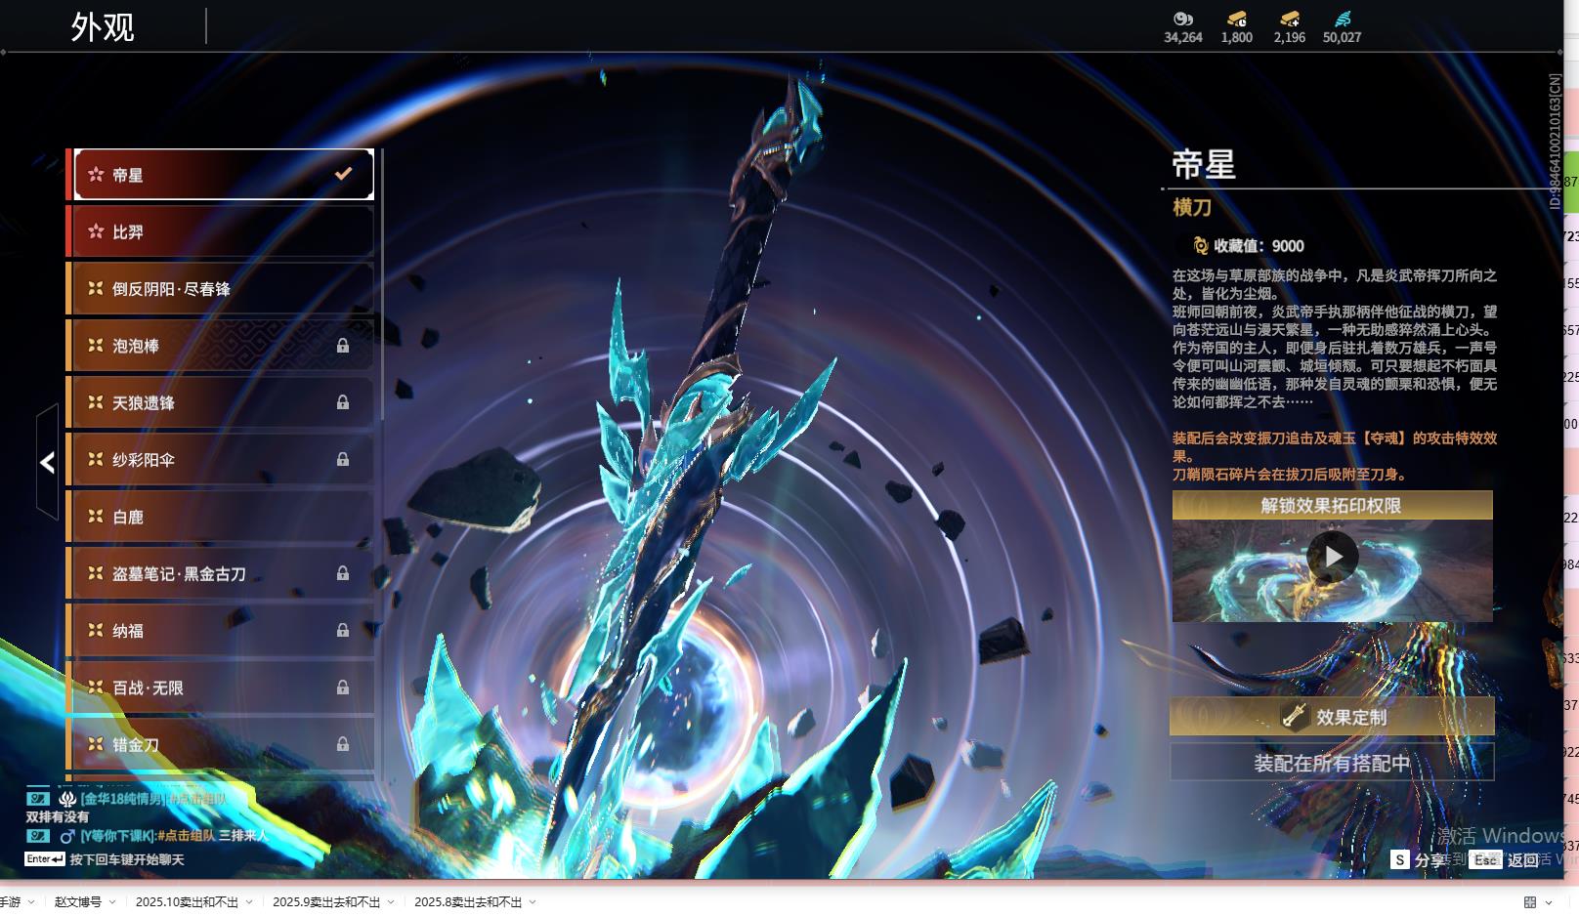Switch to the 2025.8卖出去和不出 sheet tab
Screen dimensions: 1579x917
pos(468,902)
